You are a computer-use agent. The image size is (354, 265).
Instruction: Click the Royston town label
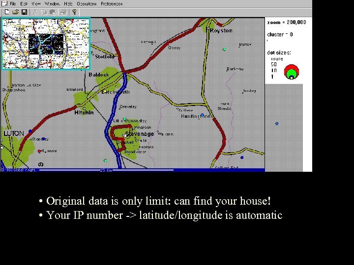tap(221, 30)
